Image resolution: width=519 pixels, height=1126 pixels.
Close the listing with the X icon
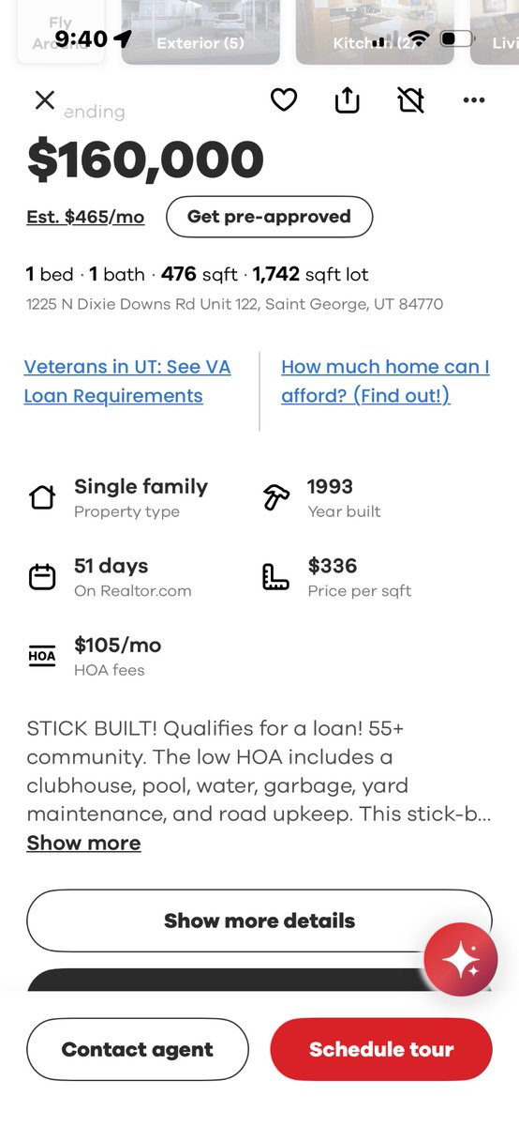pos(44,99)
